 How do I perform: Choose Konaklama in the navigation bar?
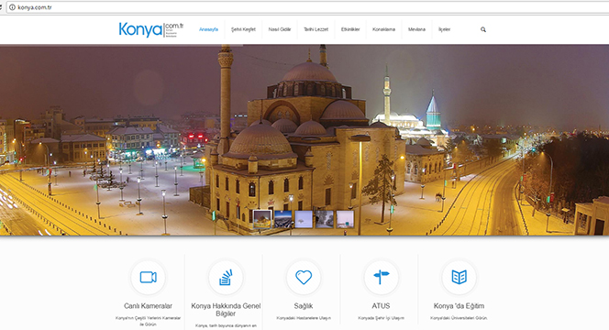click(383, 29)
